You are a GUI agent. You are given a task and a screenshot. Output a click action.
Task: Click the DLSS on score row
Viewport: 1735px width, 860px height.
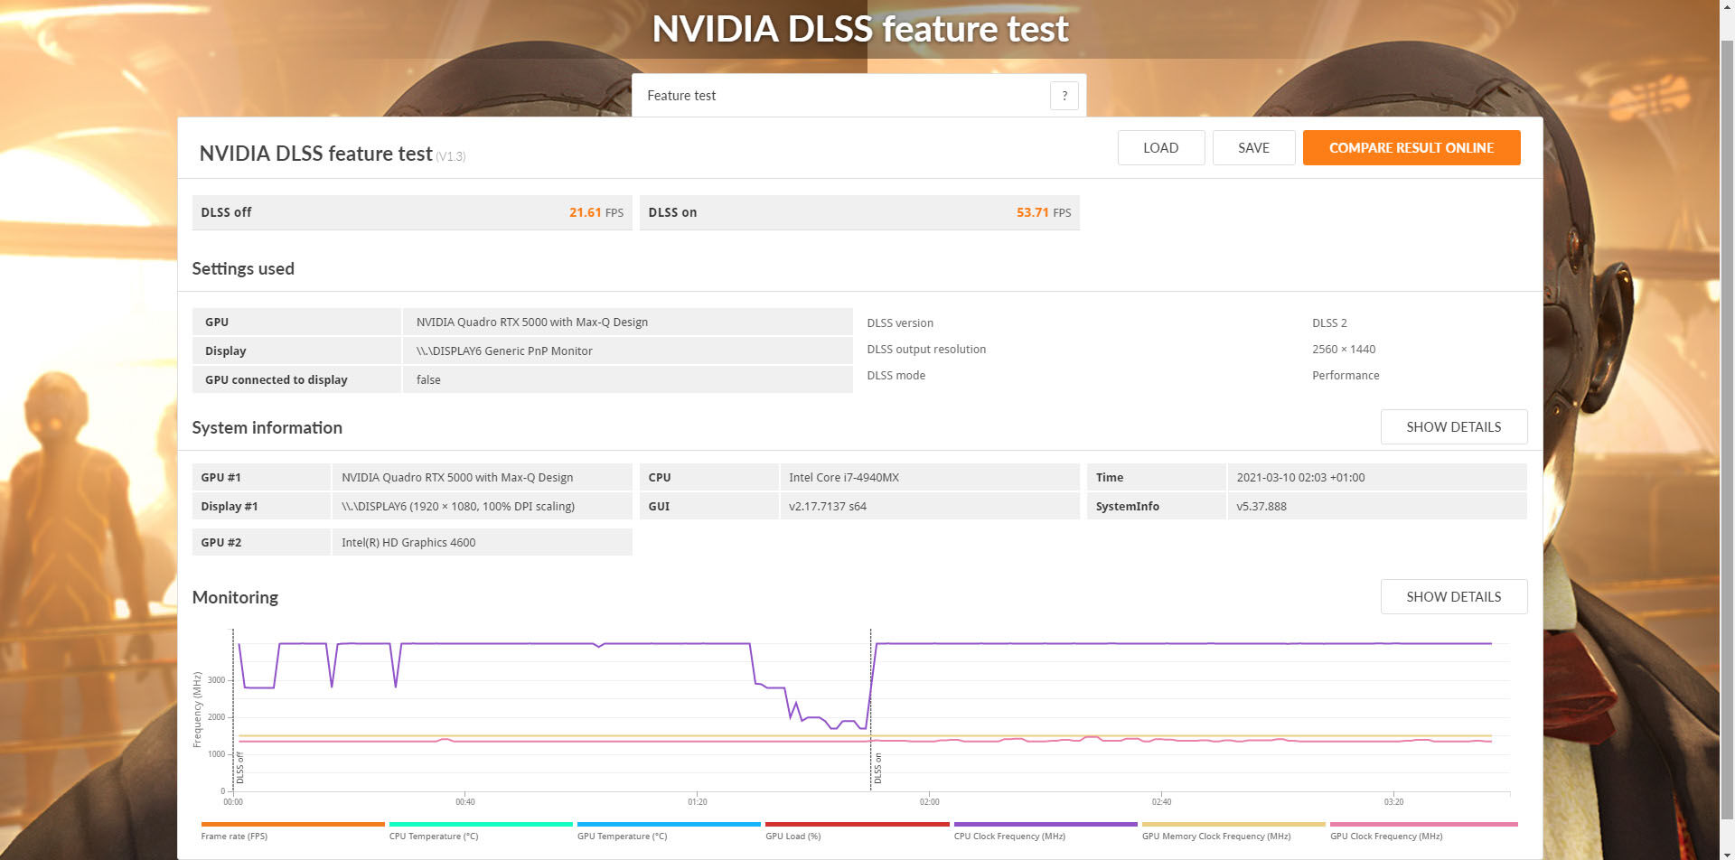coord(859,213)
